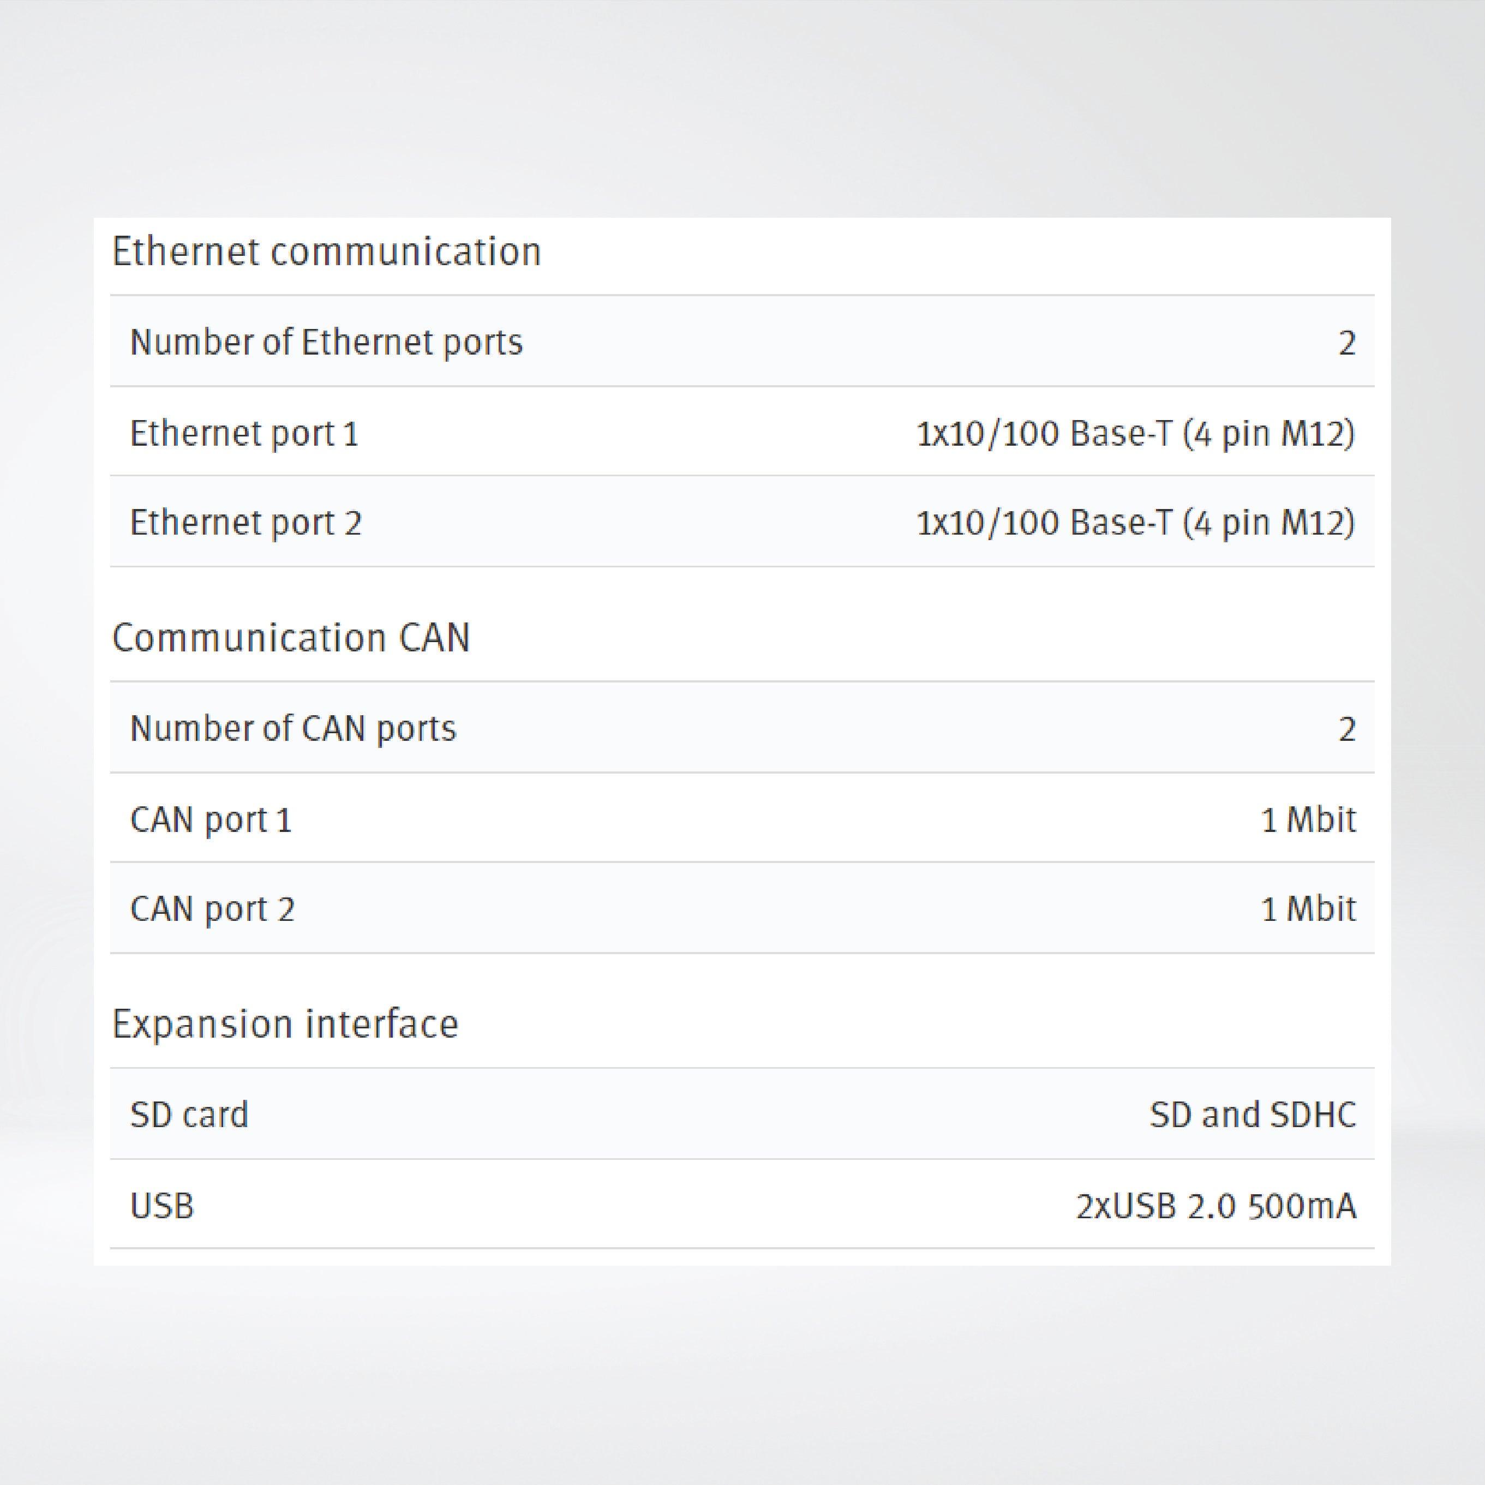Click the 'Ethernet communication' section heading
The width and height of the screenshot is (1485, 1485).
click(x=327, y=252)
